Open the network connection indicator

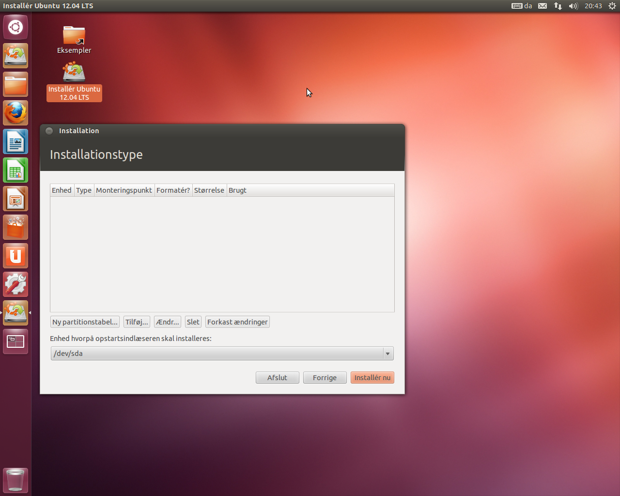(x=558, y=6)
